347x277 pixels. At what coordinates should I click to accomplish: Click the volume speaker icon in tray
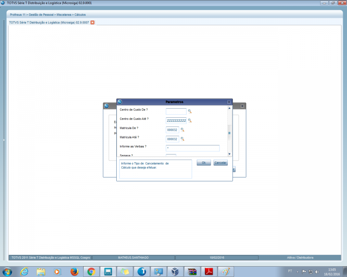pos(317,272)
